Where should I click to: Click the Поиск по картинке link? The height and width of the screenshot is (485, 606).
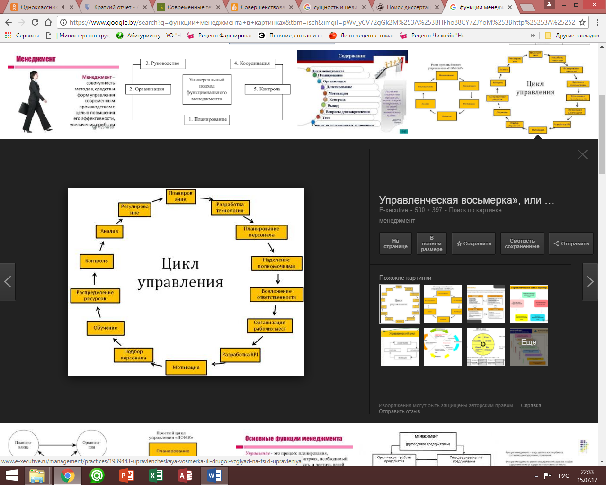[475, 210]
